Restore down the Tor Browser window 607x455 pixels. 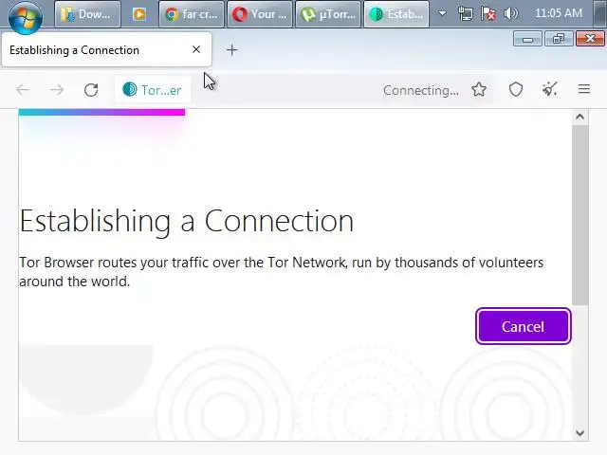click(x=559, y=39)
